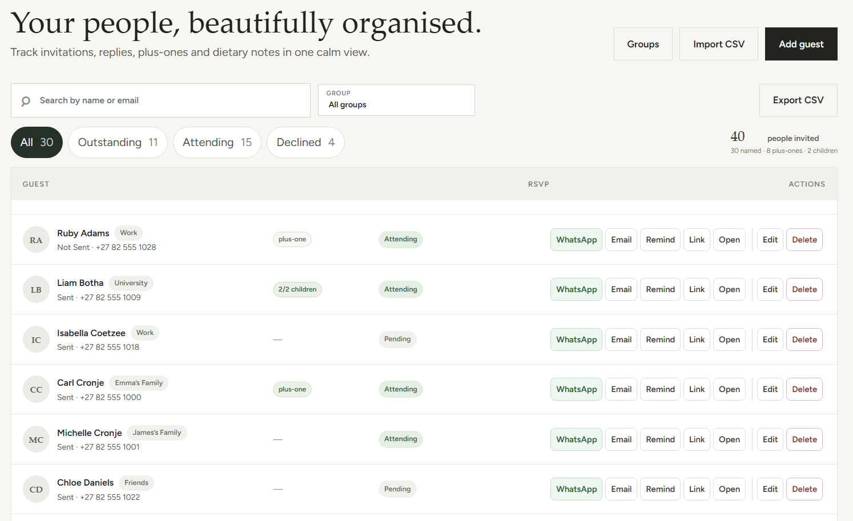The height and width of the screenshot is (521, 853).
Task: Open Ruby Adams avatar RA
Action: pyautogui.click(x=36, y=240)
